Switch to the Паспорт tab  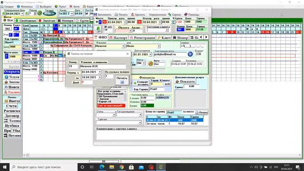[118, 38]
